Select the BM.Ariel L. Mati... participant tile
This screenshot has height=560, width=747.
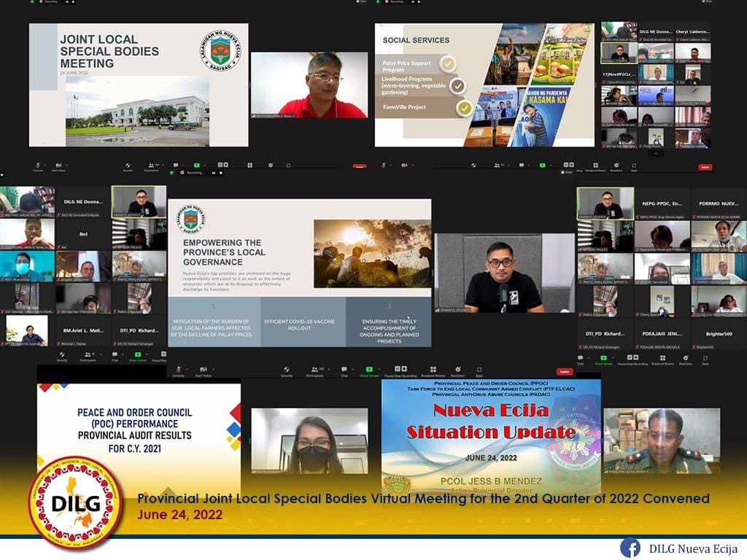83,331
